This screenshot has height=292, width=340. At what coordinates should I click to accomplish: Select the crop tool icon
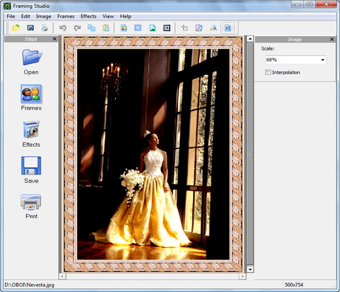185,28
